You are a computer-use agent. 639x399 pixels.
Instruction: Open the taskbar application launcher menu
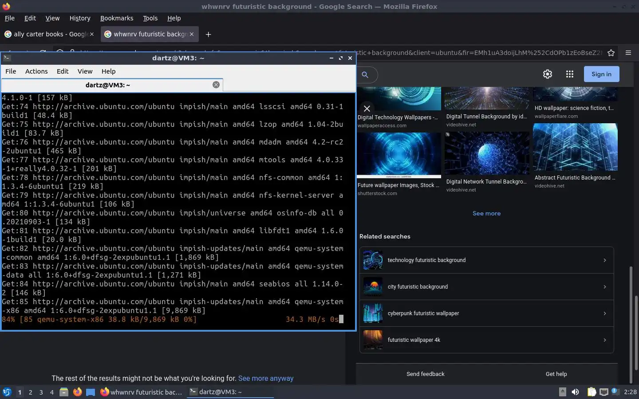[7, 392]
